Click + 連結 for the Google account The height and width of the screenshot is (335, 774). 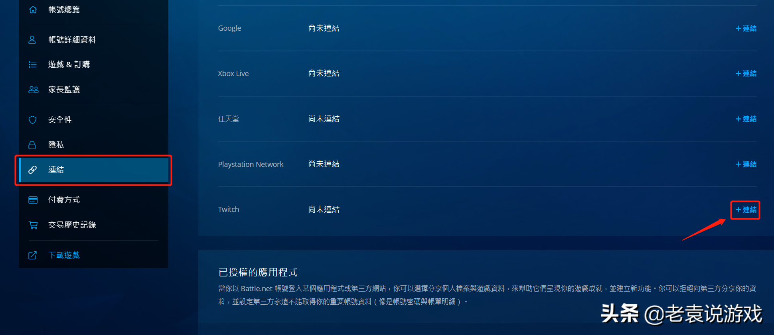[x=746, y=29]
